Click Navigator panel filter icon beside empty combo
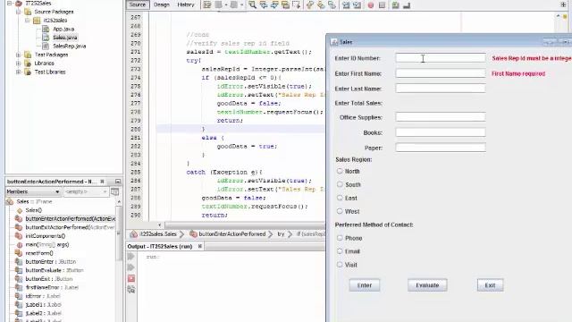572x322 pixels. 114,191
